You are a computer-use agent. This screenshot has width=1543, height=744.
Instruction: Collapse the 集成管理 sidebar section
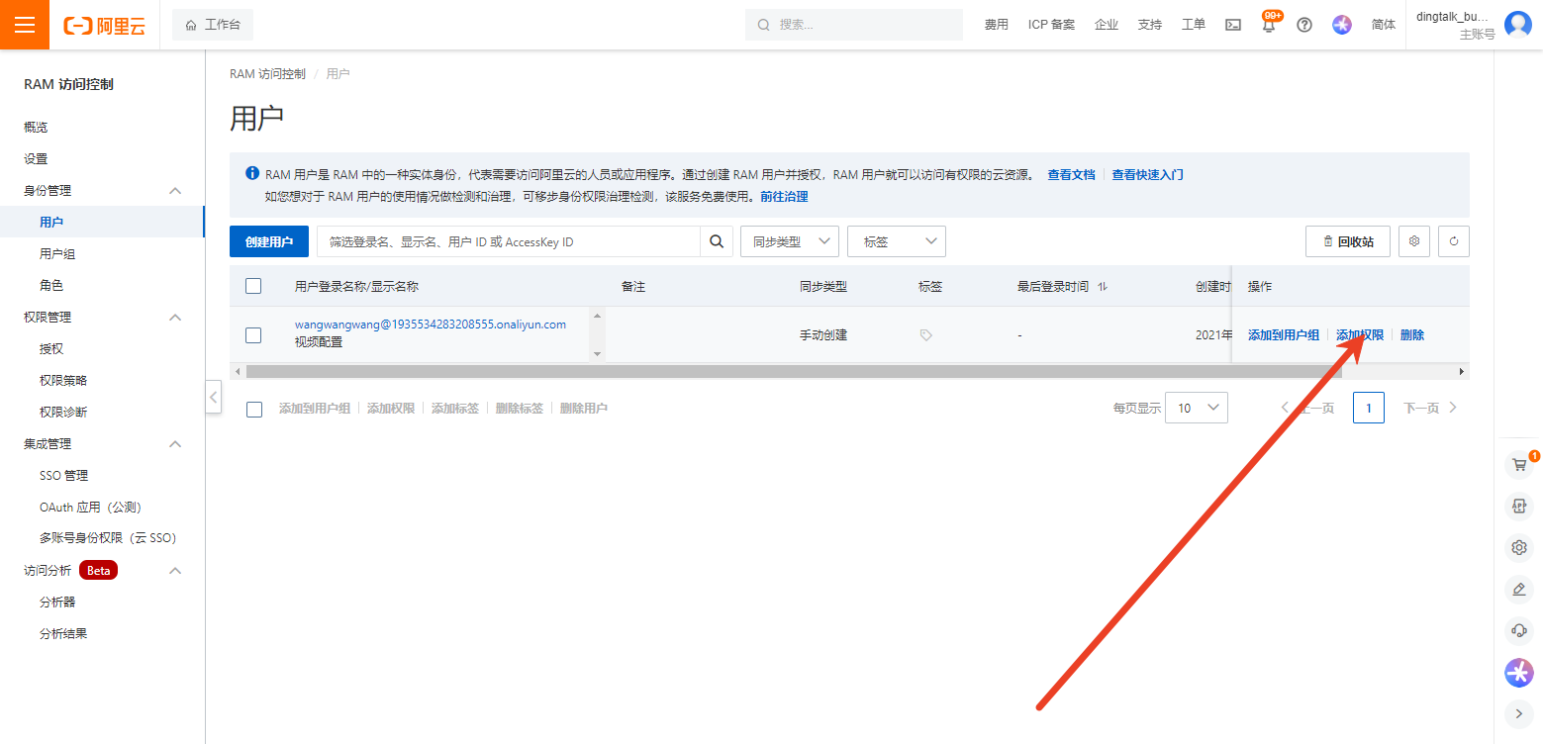coord(175,443)
